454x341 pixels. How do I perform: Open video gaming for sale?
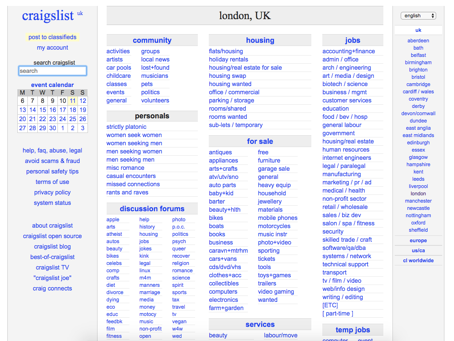click(276, 292)
